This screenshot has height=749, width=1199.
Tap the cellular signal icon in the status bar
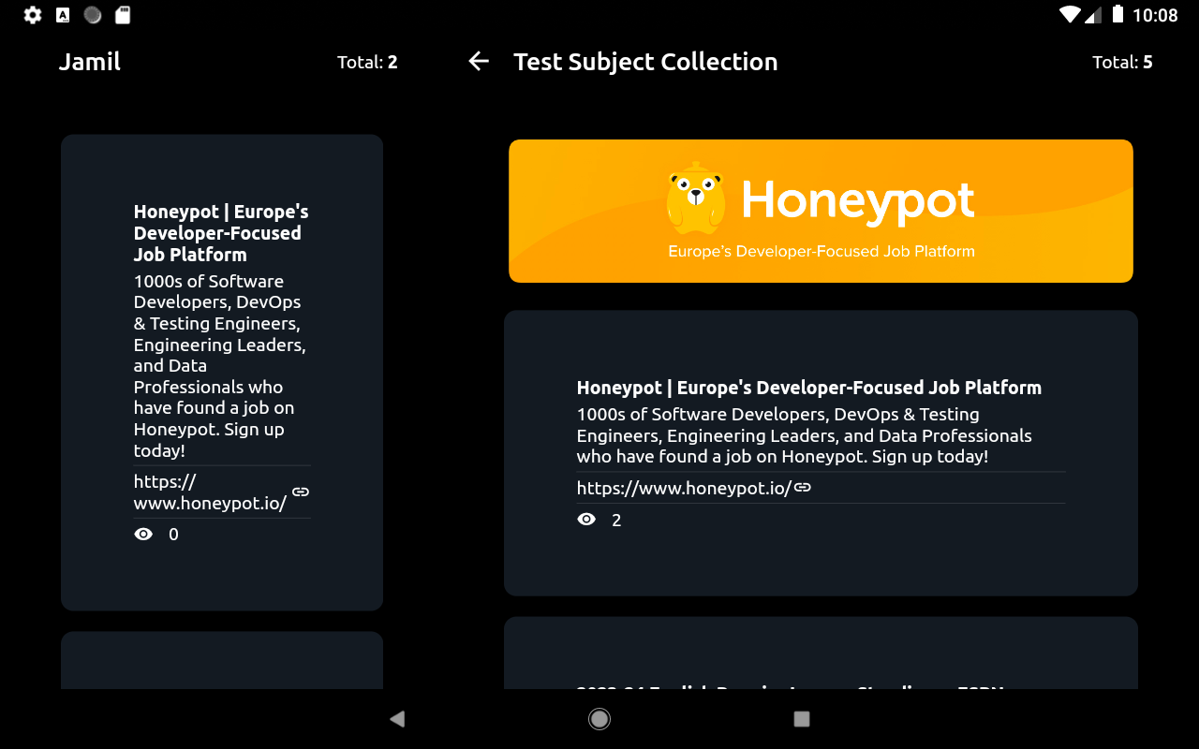[x=1092, y=14]
